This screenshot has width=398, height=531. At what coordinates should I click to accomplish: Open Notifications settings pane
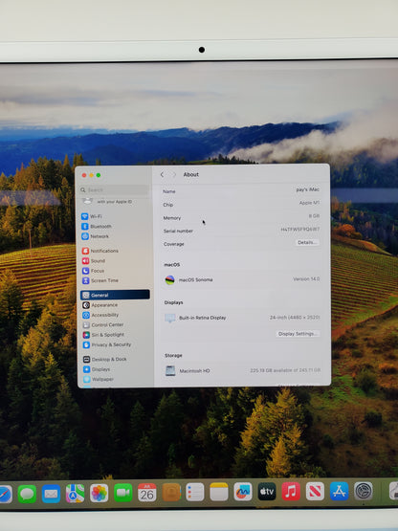100,251
